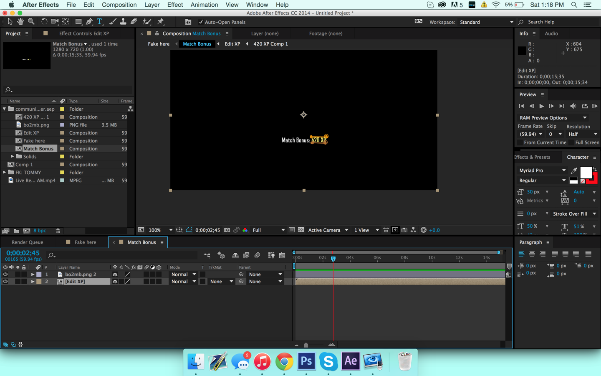
Task: Hide the bo2mb.png 2 layer
Action: click(5, 274)
